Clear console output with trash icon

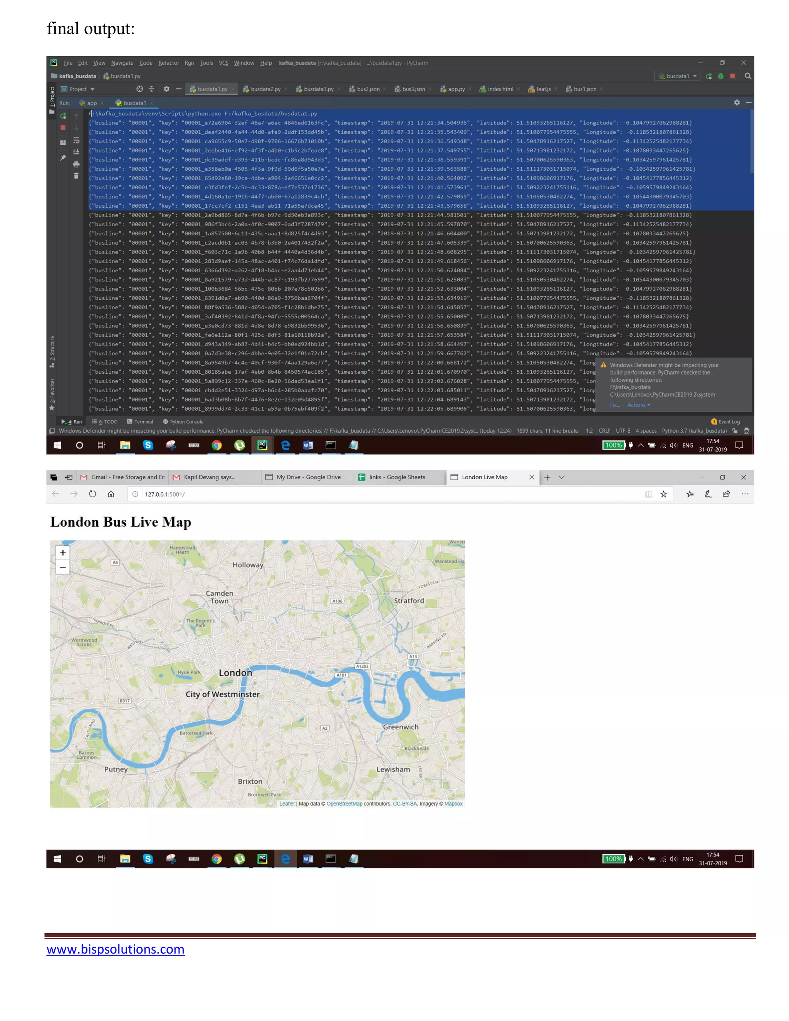coord(76,176)
